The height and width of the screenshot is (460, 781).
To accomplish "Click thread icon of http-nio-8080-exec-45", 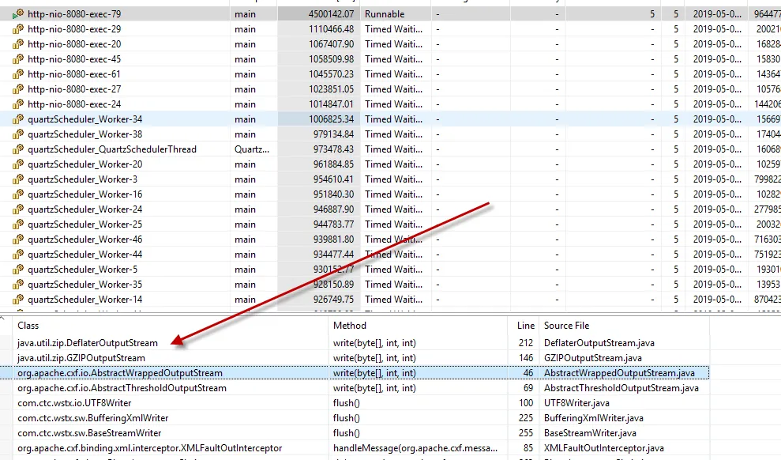I will (18, 58).
